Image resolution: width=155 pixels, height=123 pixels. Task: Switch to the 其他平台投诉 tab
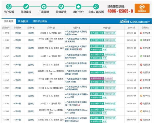click(x=40, y=21)
